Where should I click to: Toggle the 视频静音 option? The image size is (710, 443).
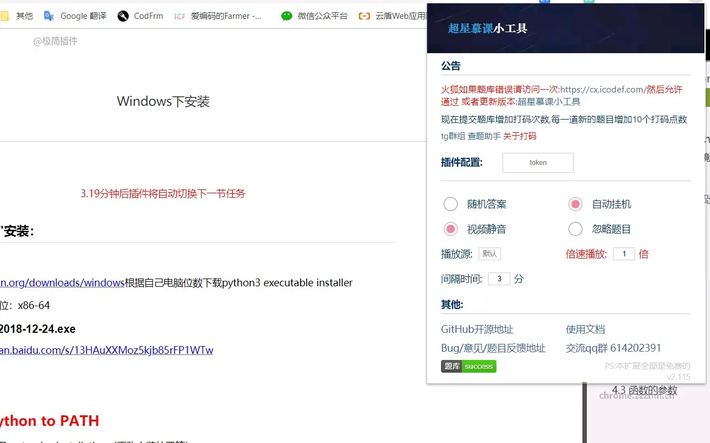(450, 229)
